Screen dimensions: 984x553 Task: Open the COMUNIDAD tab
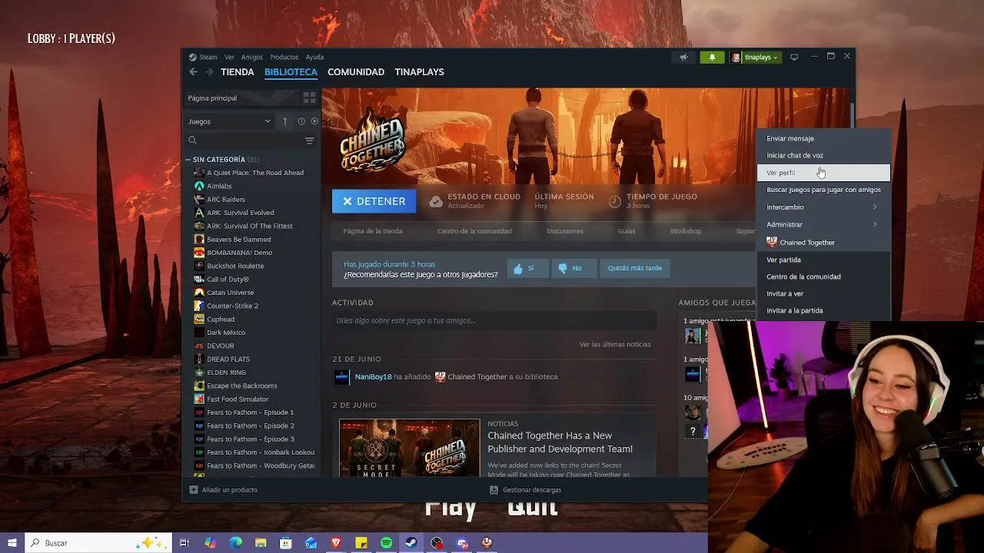click(x=356, y=72)
